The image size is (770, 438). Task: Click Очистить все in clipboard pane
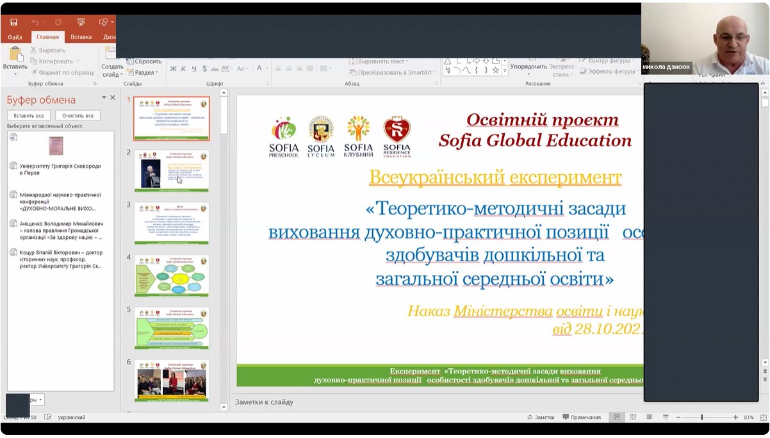(x=78, y=115)
